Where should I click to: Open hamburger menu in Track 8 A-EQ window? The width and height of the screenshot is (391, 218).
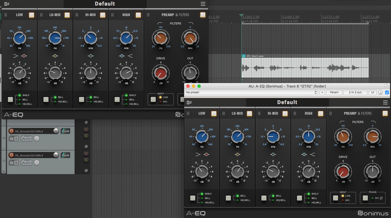pyautogui.click(x=385, y=102)
